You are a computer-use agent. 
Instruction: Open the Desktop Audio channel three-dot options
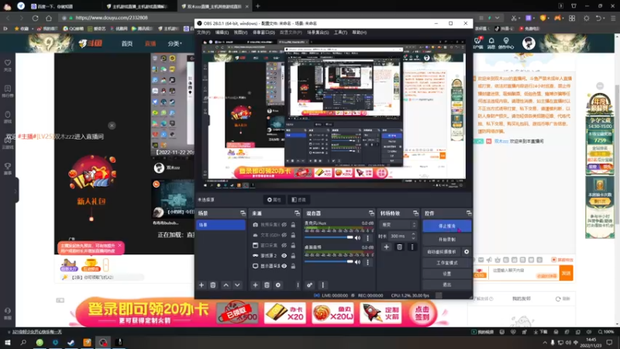click(x=367, y=262)
